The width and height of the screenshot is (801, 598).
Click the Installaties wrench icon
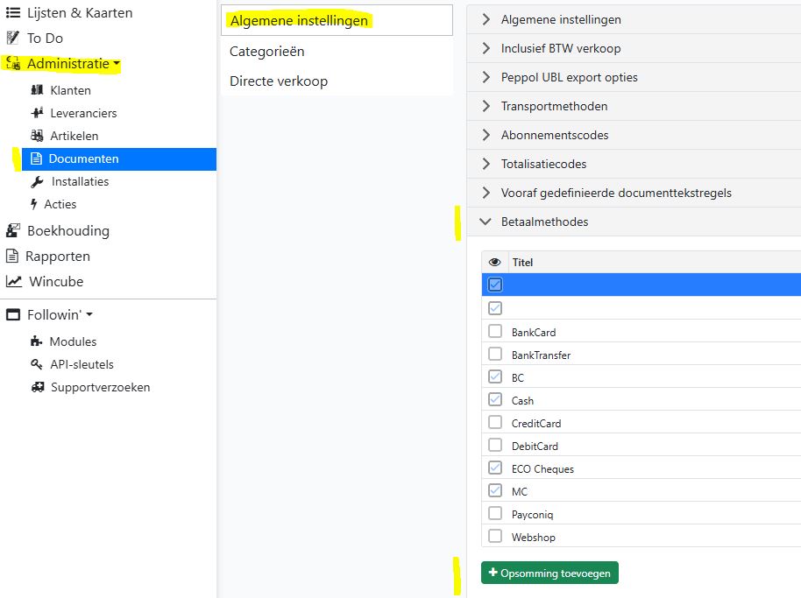pos(37,181)
